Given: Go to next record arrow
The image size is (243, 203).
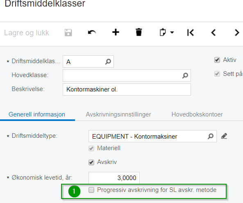Looking at the screenshot, I should 237,32.
